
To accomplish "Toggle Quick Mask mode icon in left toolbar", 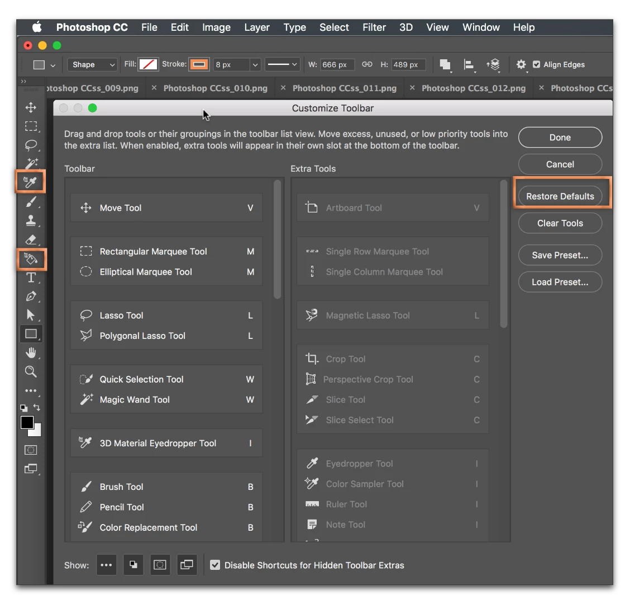I will 31,450.
